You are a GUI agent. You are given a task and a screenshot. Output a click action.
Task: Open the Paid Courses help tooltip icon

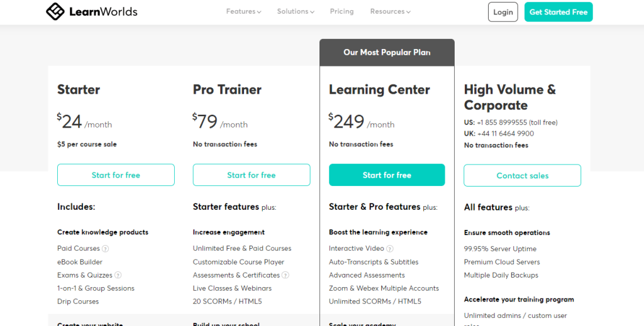[x=105, y=249]
